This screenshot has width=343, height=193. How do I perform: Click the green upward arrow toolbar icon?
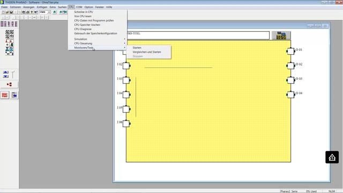pos(55,12)
